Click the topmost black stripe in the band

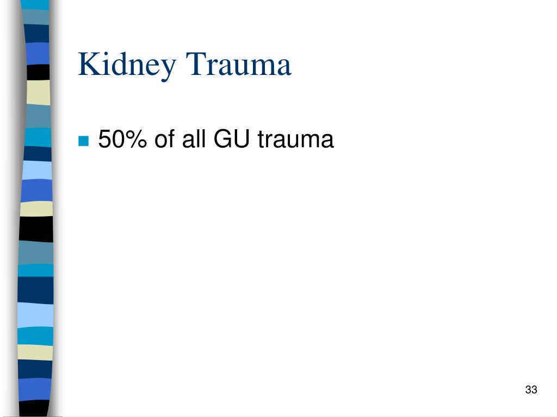click(x=39, y=72)
